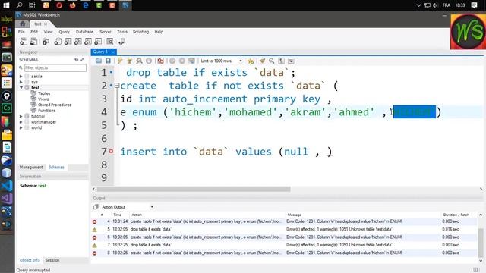This screenshot has width=486, height=273.
Task: Create new view icon in main toolbar
Action: point(78,42)
